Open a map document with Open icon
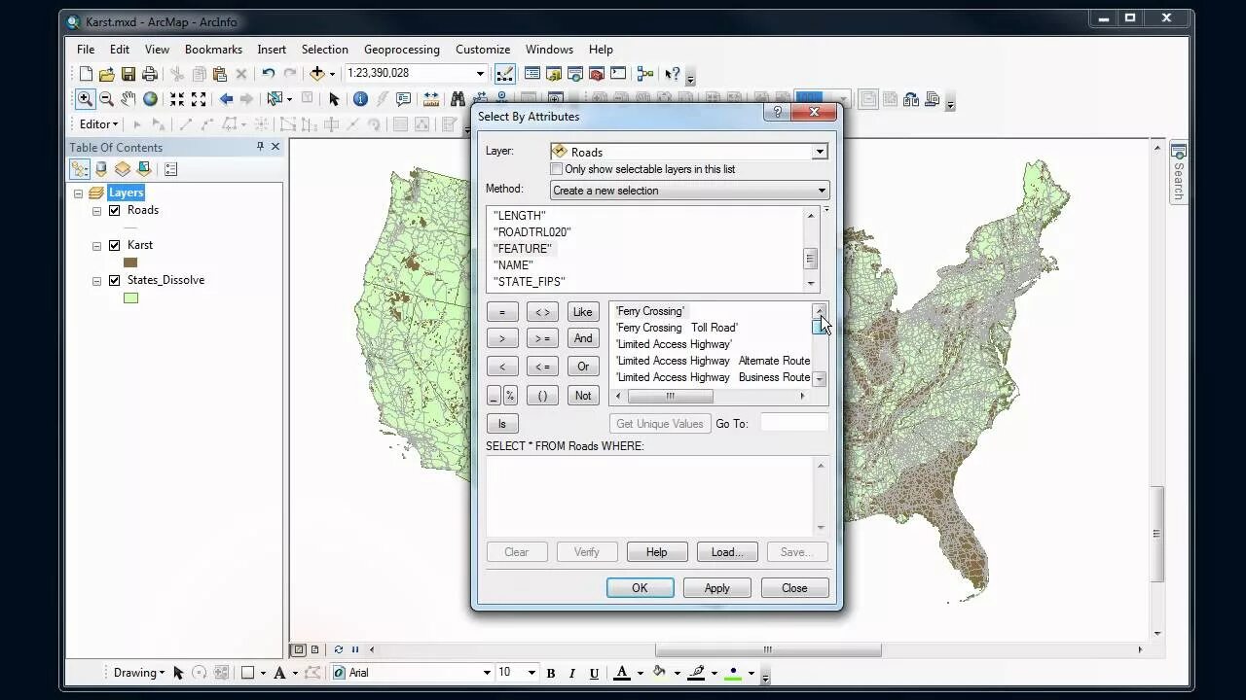 click(107, 74)
